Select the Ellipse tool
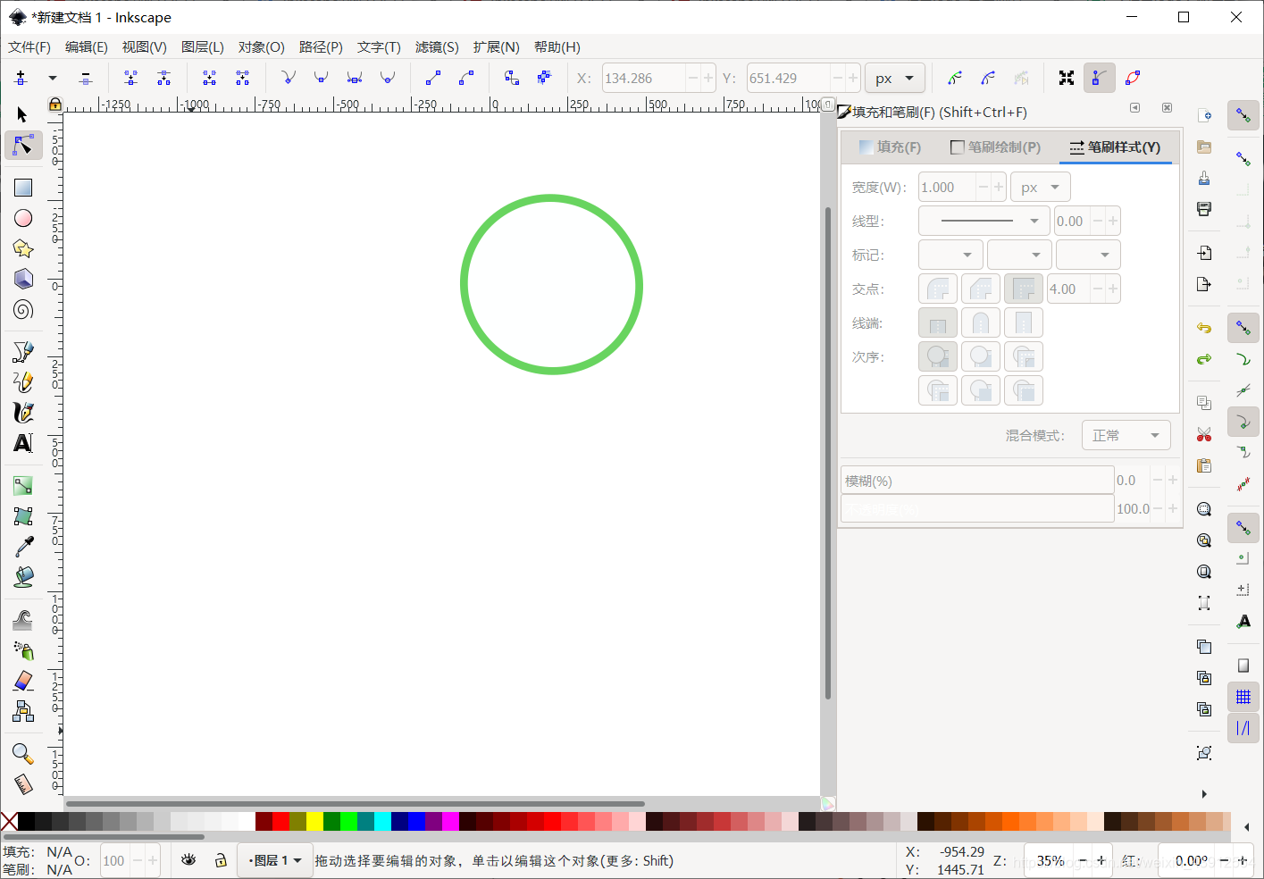The height and width of the screenshot is (879, 1264). point(23,218)
